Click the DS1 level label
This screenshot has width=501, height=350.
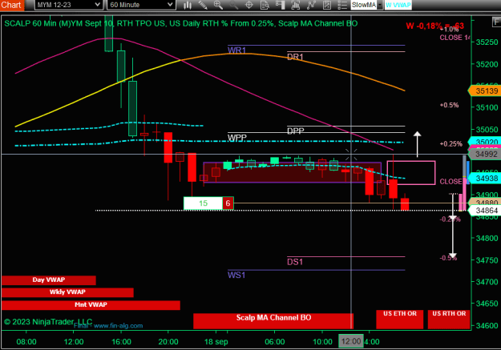[x=295, y=262]
